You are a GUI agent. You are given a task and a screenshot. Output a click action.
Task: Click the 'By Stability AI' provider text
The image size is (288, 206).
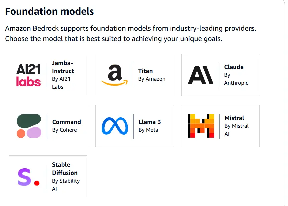coord(66,185)
